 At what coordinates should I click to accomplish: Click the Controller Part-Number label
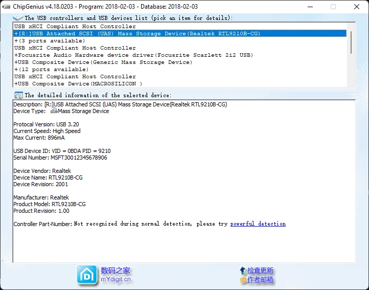pos(43,224)
